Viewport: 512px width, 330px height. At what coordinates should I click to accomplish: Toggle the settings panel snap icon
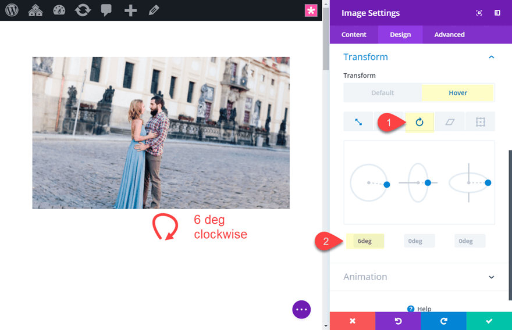pyautogui.click(x=497, y=13)
